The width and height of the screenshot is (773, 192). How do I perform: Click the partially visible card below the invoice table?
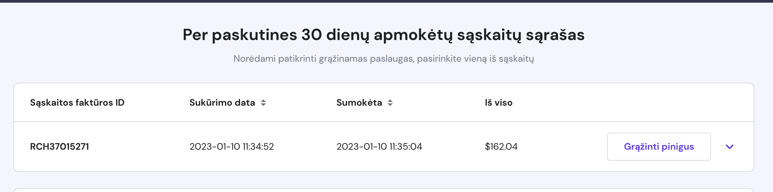tap(383, 190)
